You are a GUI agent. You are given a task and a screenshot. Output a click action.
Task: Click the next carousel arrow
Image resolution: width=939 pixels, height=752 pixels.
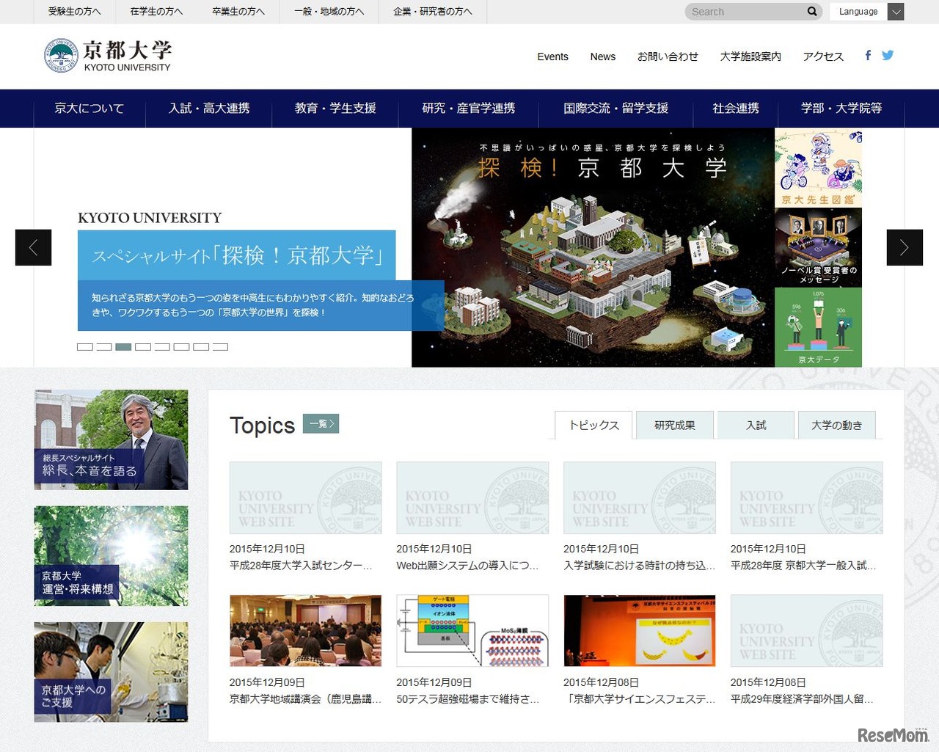[x=905, y=247]
